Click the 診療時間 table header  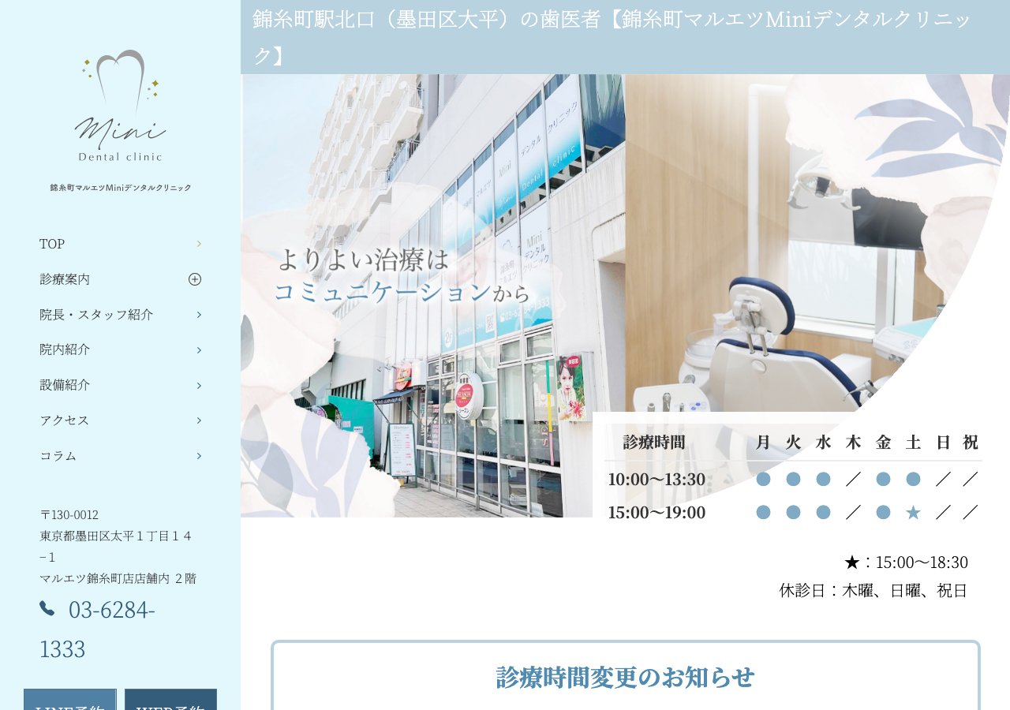coord(654,443)
